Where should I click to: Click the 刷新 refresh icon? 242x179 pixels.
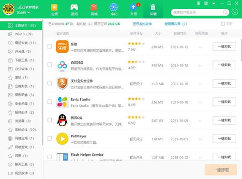coord(223,24)
